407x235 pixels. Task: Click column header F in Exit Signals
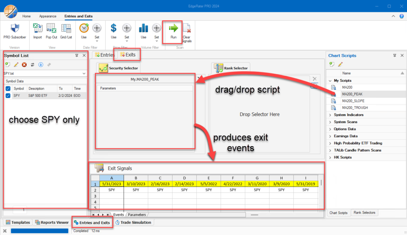click(233, 178)
